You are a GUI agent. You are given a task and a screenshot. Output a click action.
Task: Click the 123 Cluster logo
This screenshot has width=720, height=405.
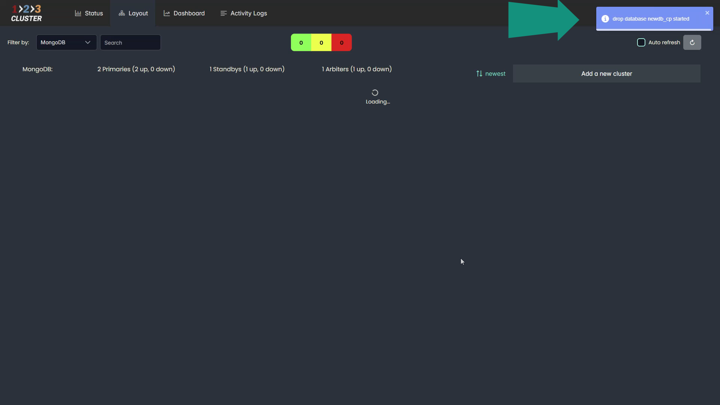coord(26,13)
